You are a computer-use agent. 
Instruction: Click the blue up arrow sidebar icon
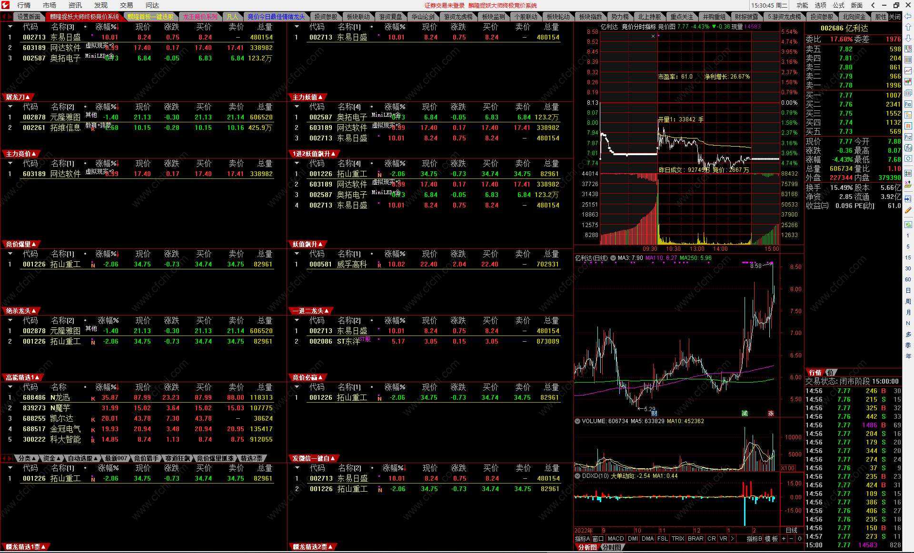(908, 27)
